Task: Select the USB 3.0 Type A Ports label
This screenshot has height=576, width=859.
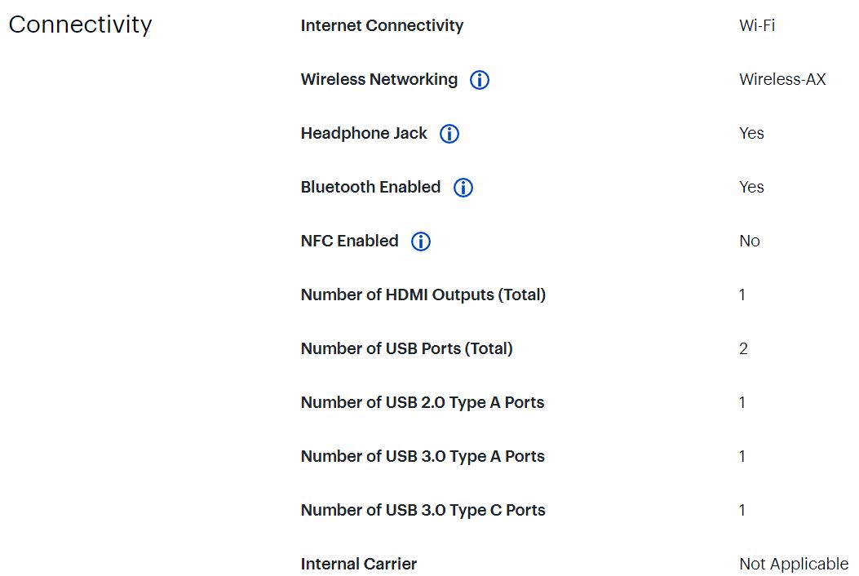Action: (423, 456)
